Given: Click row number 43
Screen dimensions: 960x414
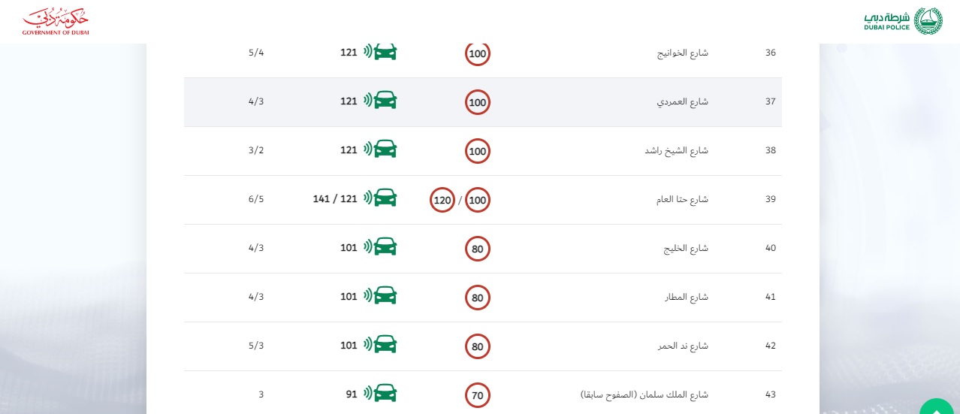Looking at the screenshot, I should 770,394.
